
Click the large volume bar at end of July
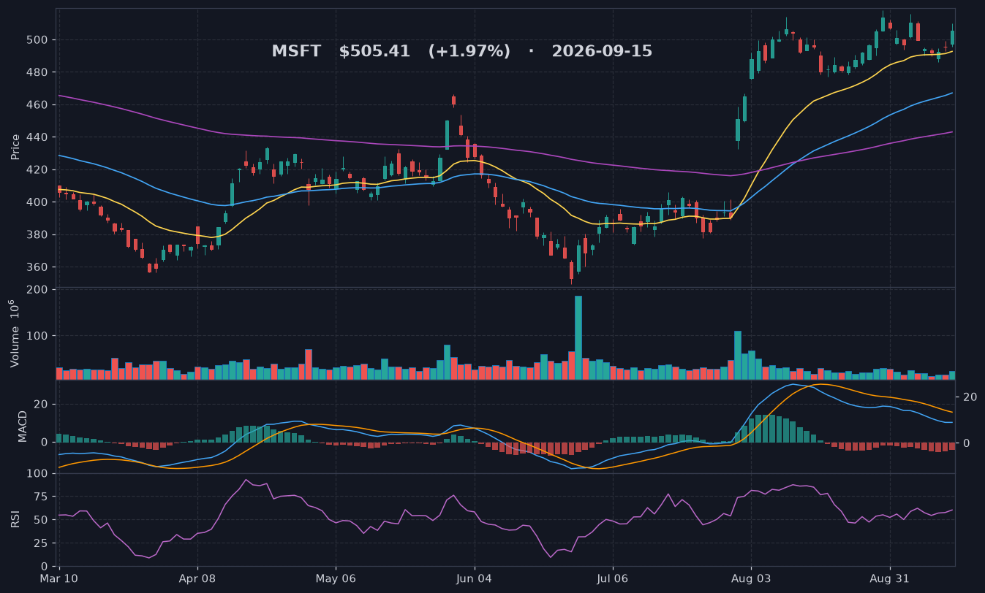[x=738, y=356]
